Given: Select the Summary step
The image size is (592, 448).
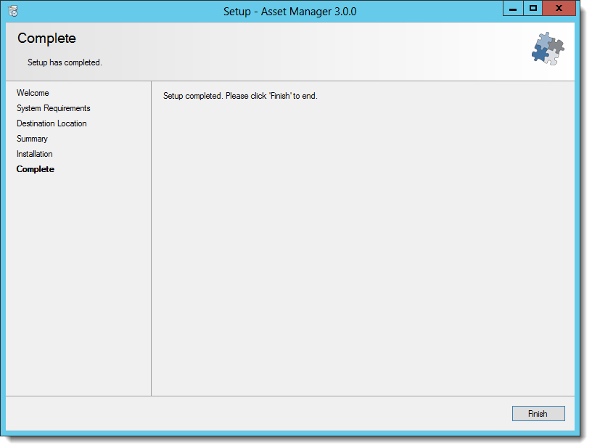Looking at the screenshot, I should 32,139.
